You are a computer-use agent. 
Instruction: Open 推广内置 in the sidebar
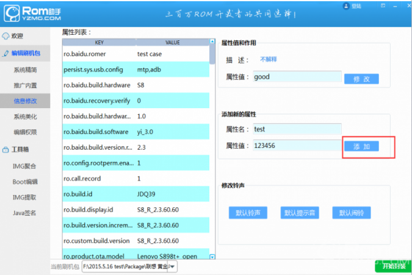[25, 86]
